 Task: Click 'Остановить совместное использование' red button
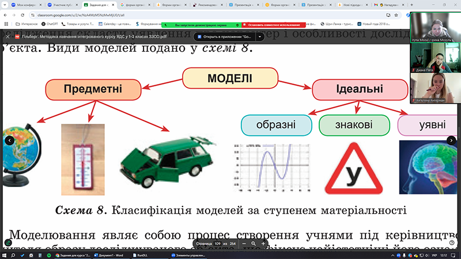pyautogui.click(x=273, y=25)
